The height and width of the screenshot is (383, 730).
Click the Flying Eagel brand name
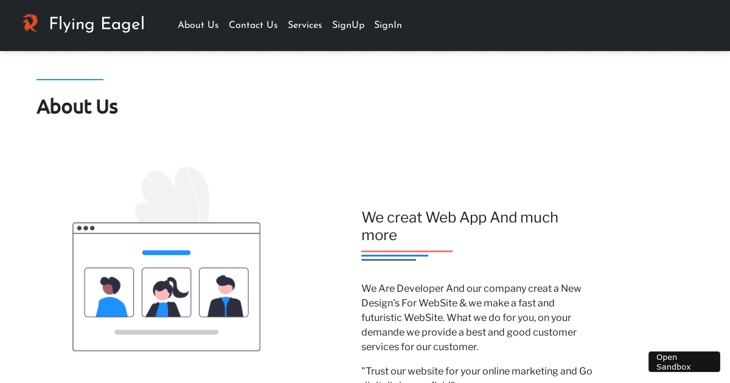pyautogui.click(x=97, y=24)
